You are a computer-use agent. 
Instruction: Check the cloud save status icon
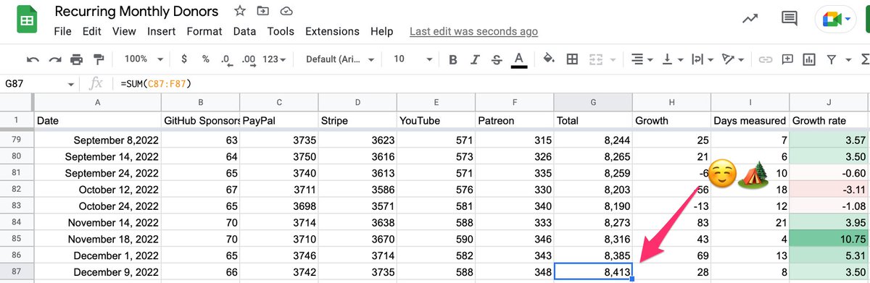point(286,12)
